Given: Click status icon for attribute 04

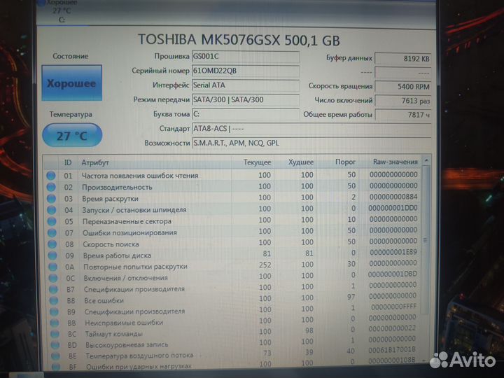Looking at the screenshot, I should 51,210.
